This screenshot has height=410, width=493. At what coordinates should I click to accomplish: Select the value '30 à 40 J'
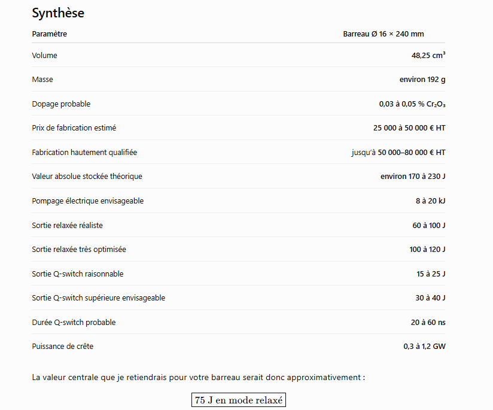point(430,298)
